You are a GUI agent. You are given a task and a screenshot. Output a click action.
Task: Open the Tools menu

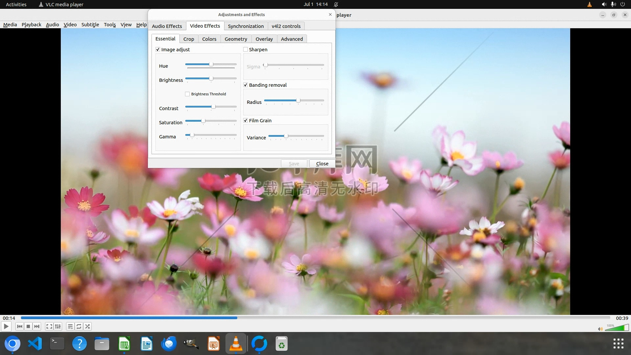pyautogui.click(x=110, y=24)
